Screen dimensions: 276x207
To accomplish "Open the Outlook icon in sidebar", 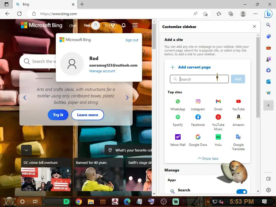I will 268,82.
